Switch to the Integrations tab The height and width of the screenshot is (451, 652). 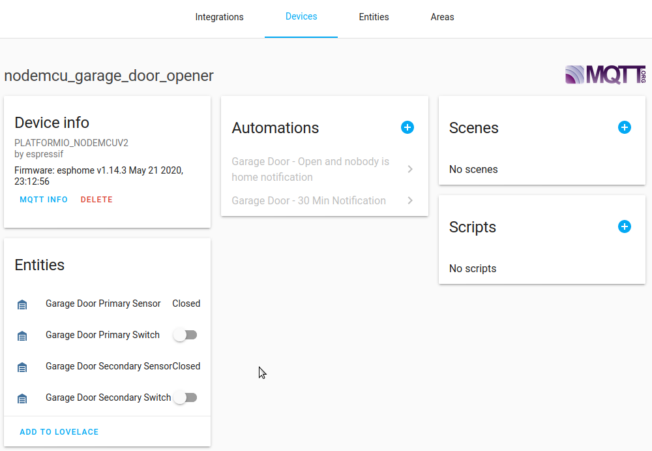[x=219, y=17]
